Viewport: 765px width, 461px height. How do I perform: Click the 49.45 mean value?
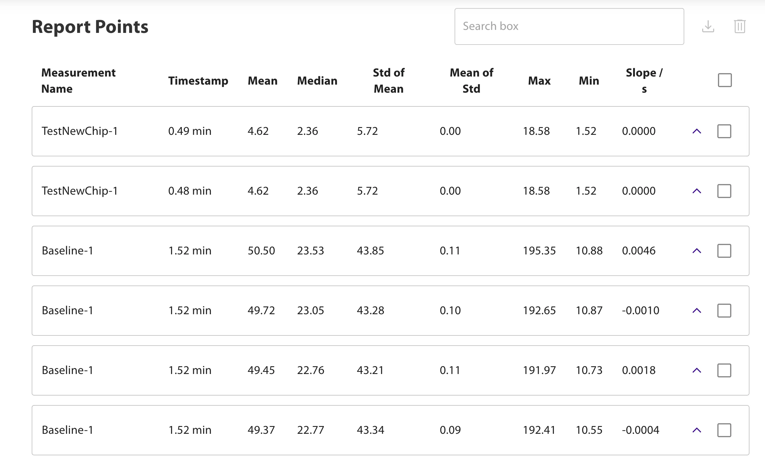pos(261,370)
